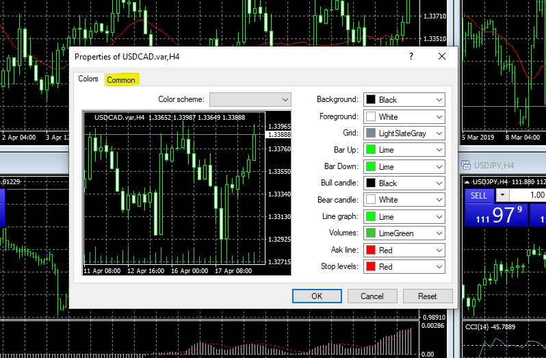Screen dimensions: 546x358
Task: Click the Cancel button
Action: pyautogui.click(x=372, y=296)
